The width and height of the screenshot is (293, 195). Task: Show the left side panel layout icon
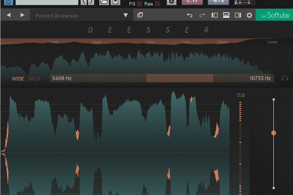pyautogui.click(x=215, y=15)
